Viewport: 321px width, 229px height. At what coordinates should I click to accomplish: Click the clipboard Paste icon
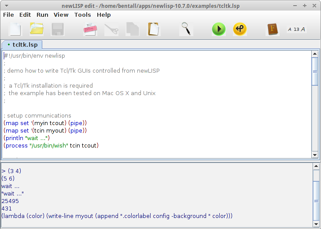(153, 30)
